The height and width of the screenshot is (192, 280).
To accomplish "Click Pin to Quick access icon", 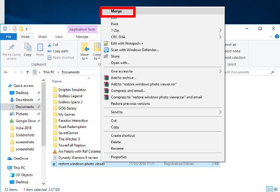I will (x=12, y=47).
